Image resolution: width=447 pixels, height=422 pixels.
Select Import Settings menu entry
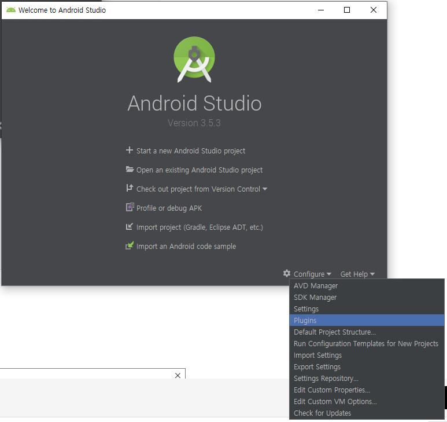coord(367,355)
